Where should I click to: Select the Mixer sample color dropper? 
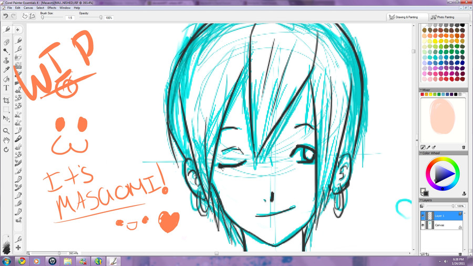(428, 148)
